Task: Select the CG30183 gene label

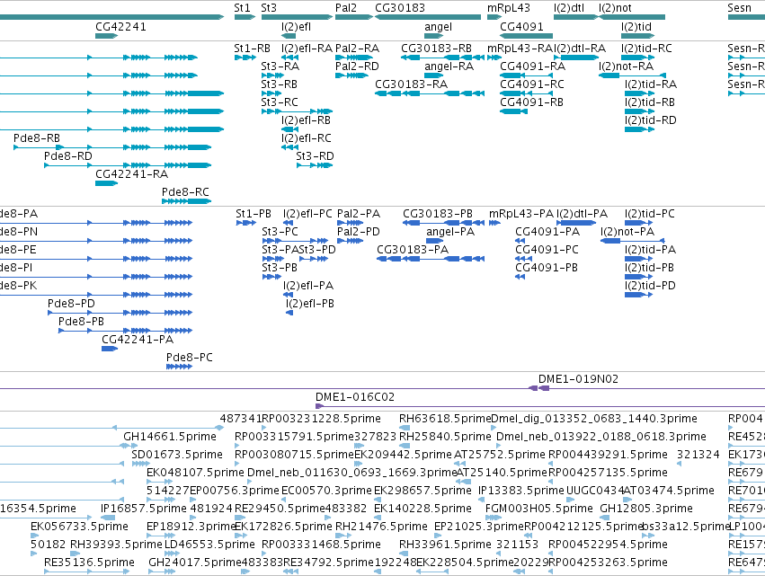Action: 399,8
